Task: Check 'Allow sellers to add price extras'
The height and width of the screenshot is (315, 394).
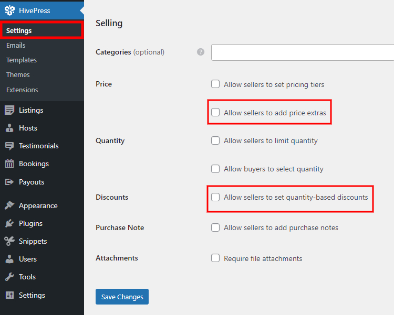Action: [215, 112]
